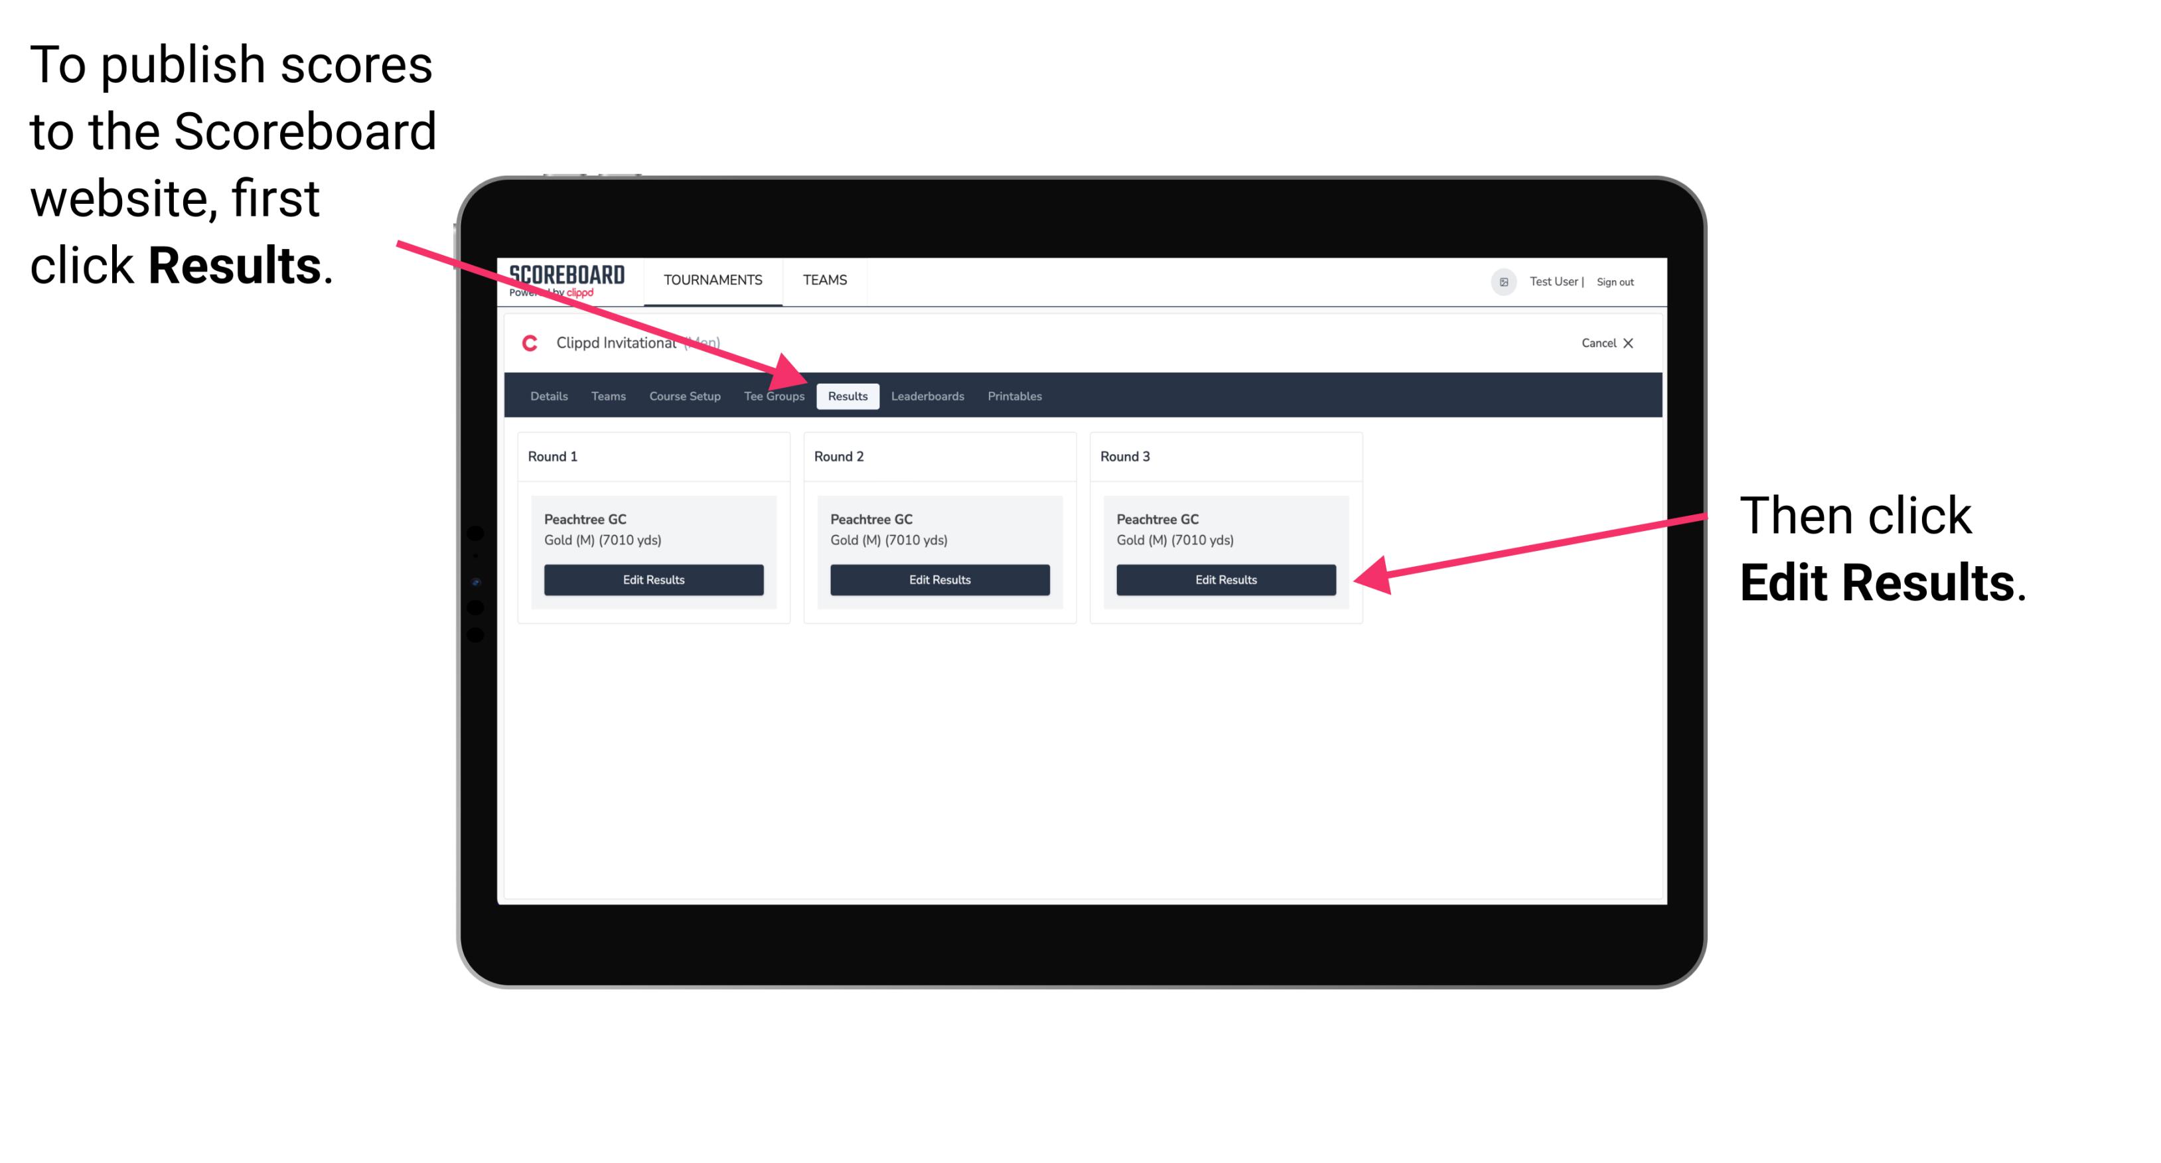Click Edit Results for Round 3
The height and width of the screenshot is (1163, 2161).
coord(1226,580)
